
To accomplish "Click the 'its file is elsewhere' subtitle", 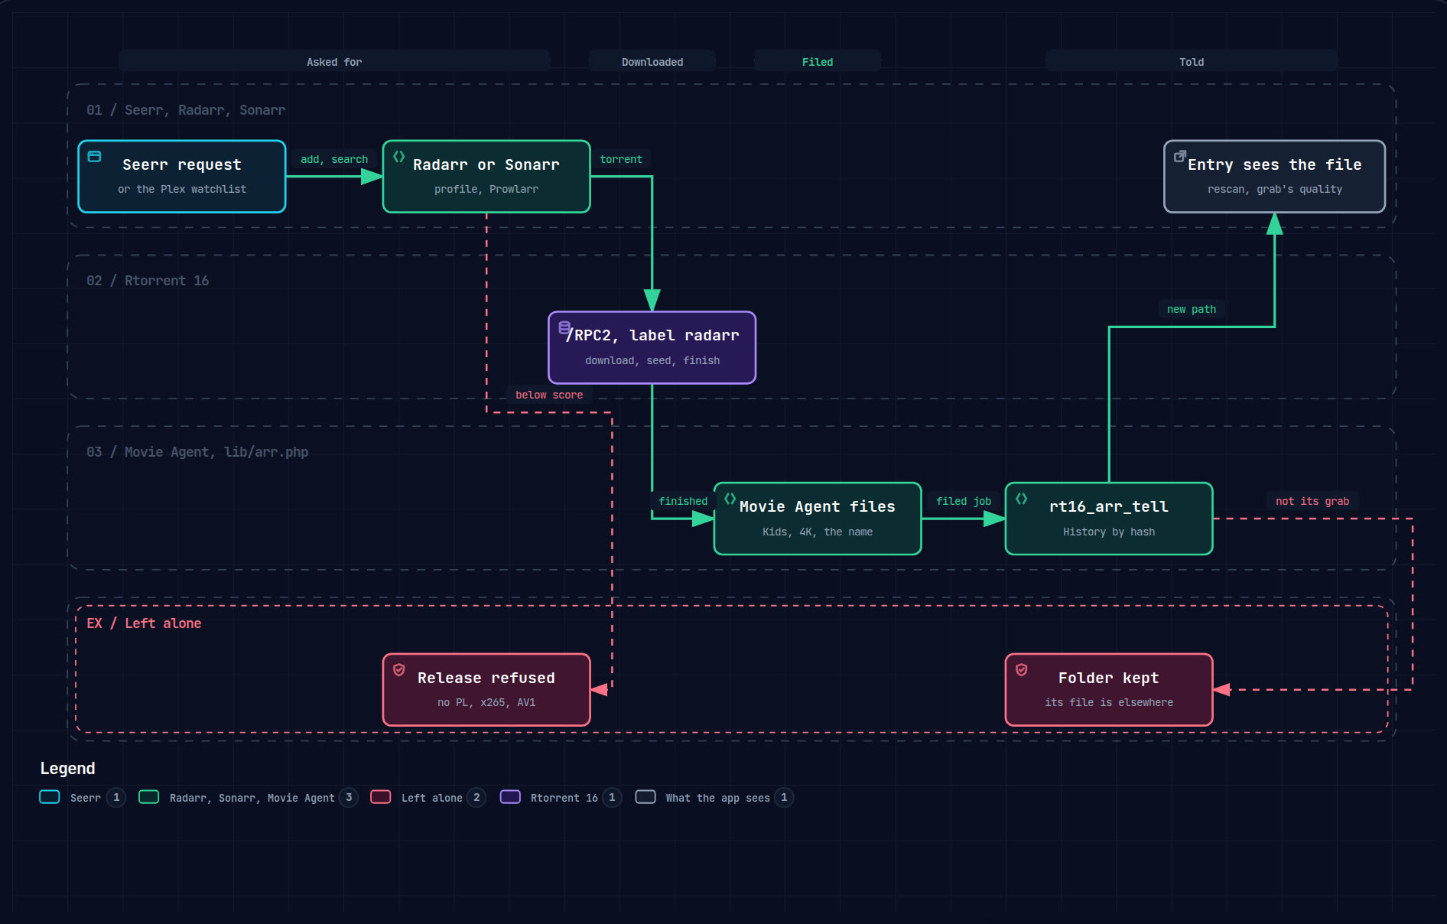I will pos(1109,702).
